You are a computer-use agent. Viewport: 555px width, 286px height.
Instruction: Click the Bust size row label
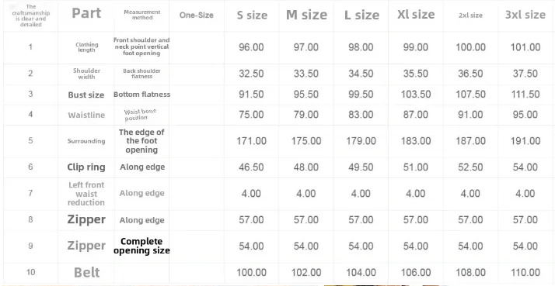(x=86, y=95)
